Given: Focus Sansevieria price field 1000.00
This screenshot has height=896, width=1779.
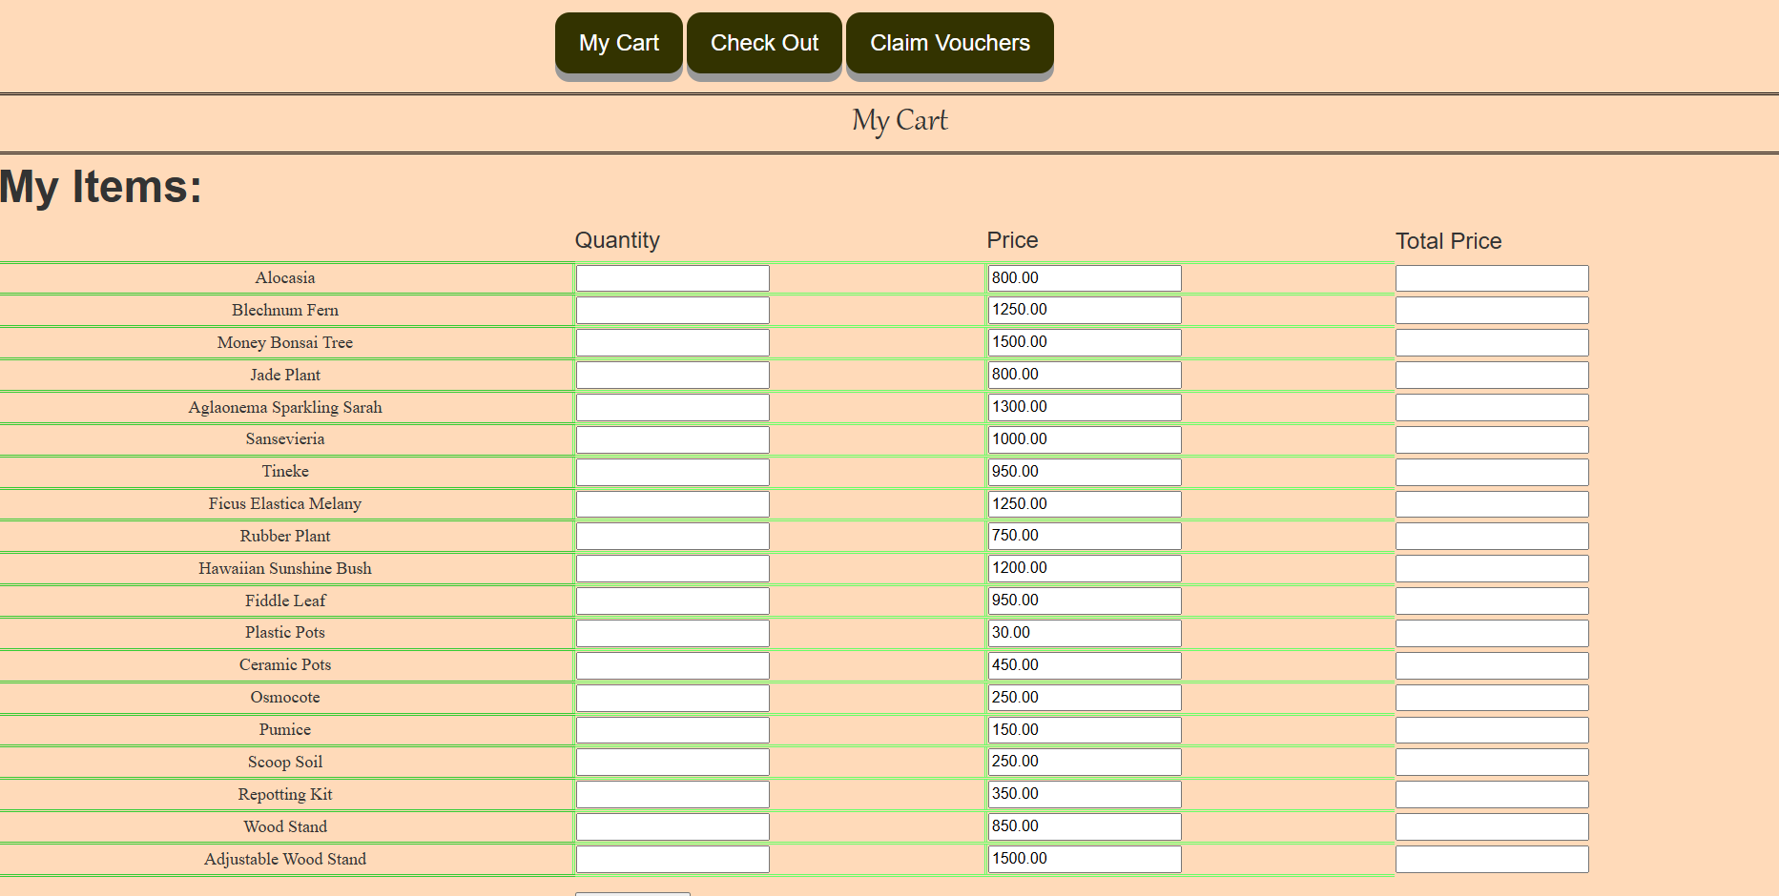Looking at the screenshot, I should [x=1085, y=439].
